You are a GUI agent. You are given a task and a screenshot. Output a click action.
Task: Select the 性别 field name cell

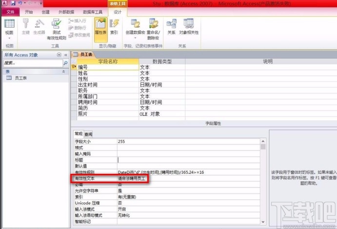click(x=108, y=79)
